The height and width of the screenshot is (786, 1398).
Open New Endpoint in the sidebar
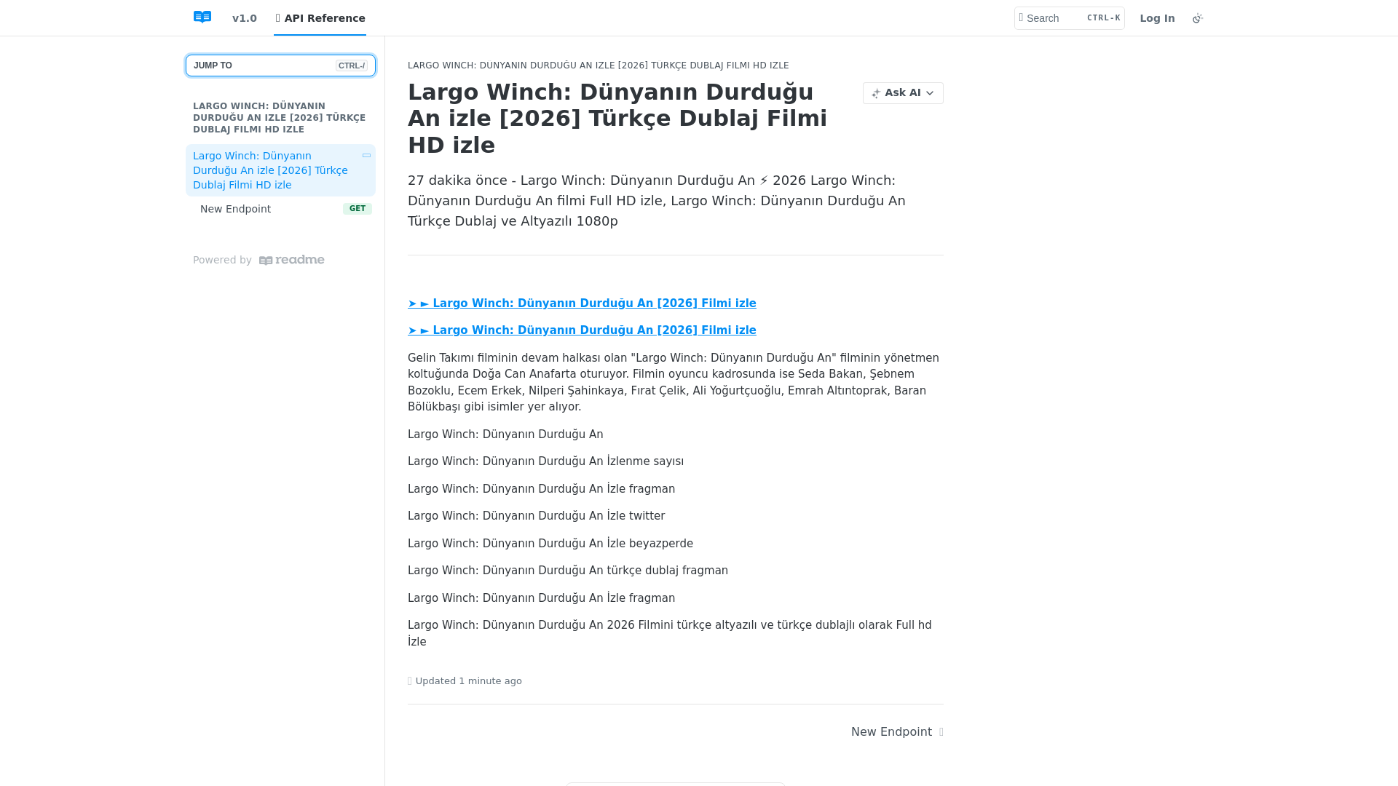(280, 209)
